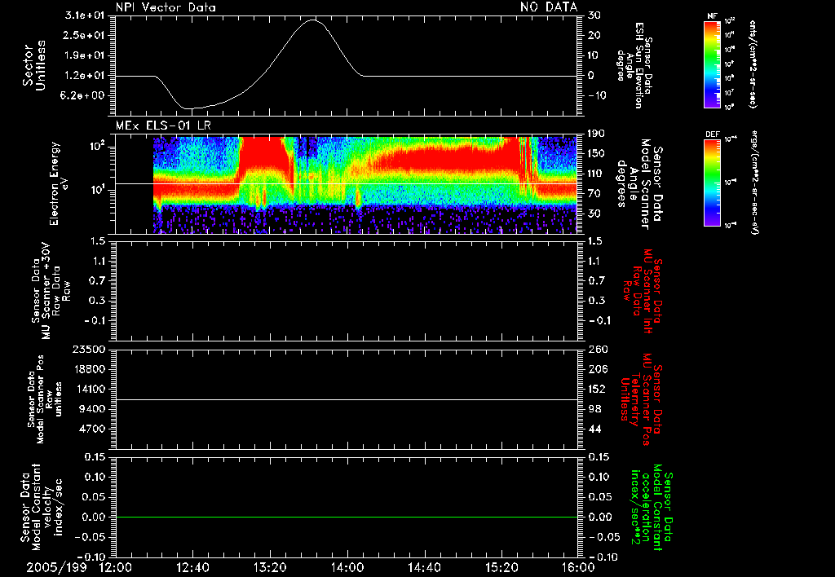Click the peak of the sun elevation curve

click(x=312, y=20)
